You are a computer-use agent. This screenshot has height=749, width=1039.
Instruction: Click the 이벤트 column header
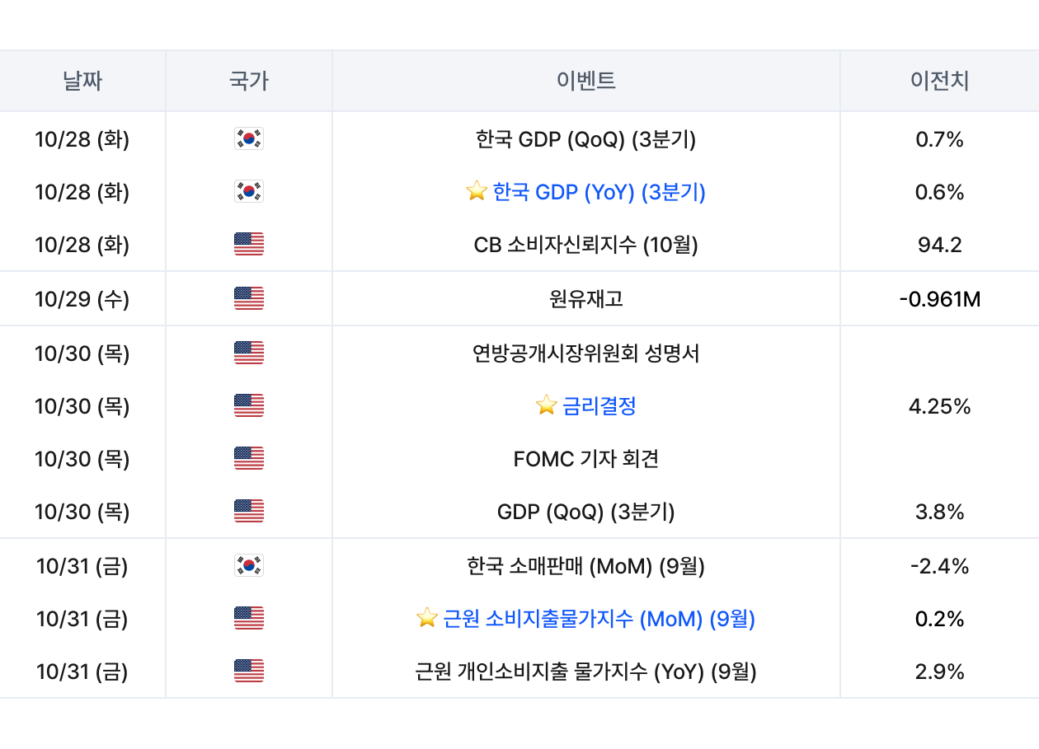(x=585, y=81)
